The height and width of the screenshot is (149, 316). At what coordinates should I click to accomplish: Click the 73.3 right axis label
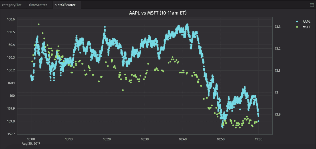click(277, 27)
